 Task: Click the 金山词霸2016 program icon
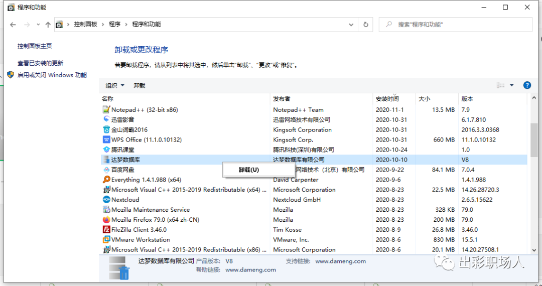click(106, 129)
